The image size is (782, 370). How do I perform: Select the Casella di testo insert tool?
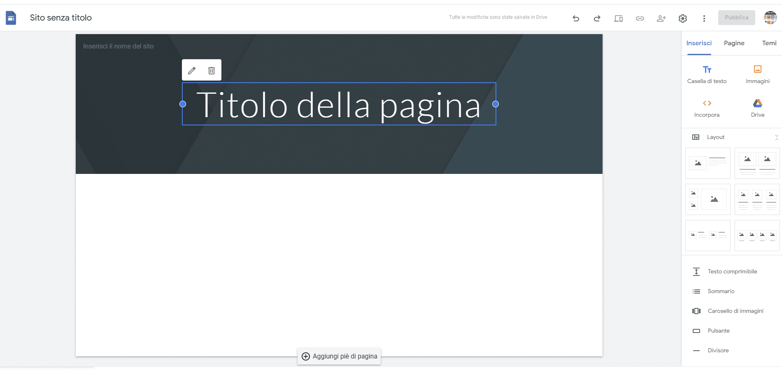tap(707, 74)
